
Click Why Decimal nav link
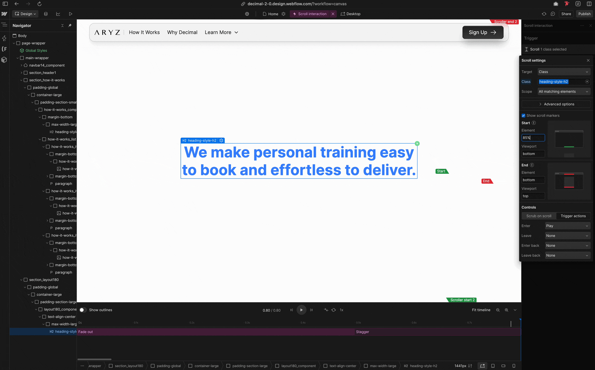coord(182,32)
